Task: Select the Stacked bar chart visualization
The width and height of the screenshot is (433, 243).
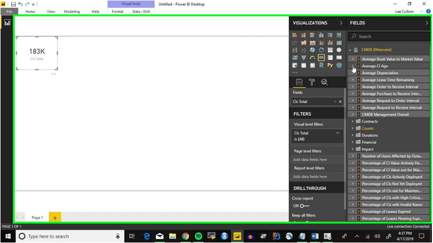Action: [x=295, y=35]
